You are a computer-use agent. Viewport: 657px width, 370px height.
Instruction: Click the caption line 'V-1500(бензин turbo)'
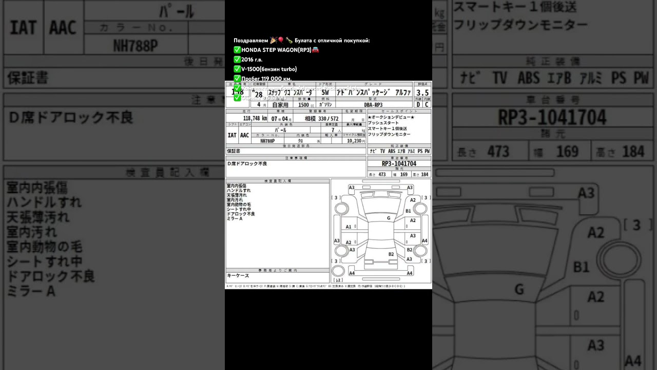click(269, 69)
